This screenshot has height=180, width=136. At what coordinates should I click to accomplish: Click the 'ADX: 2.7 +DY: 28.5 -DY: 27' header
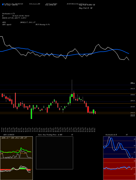pos(14,138)
